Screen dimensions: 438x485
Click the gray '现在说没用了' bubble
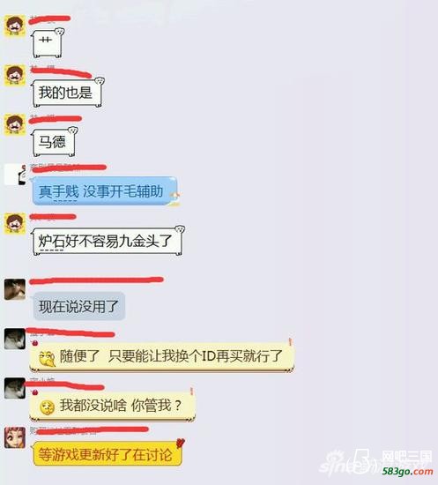click(79, 306)
